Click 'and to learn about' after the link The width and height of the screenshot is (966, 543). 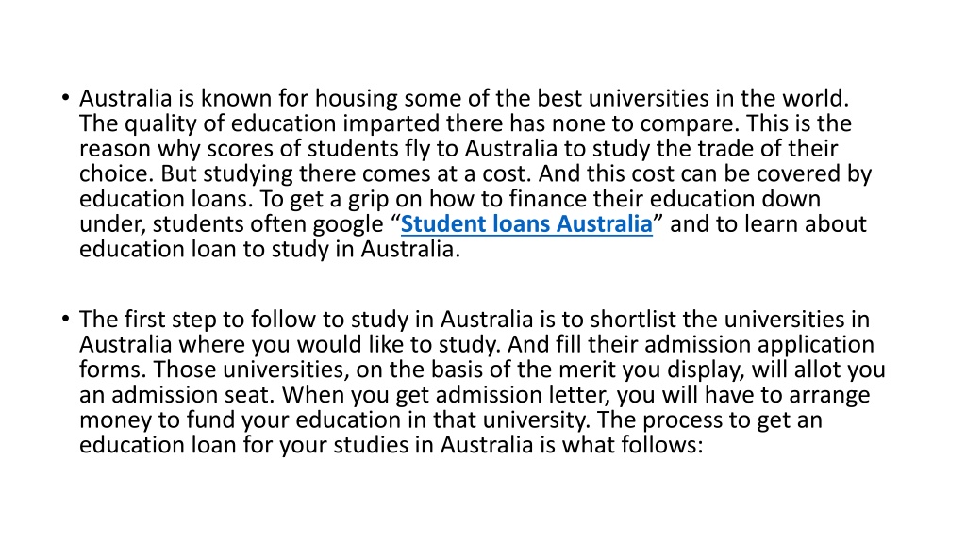point(768,224)
